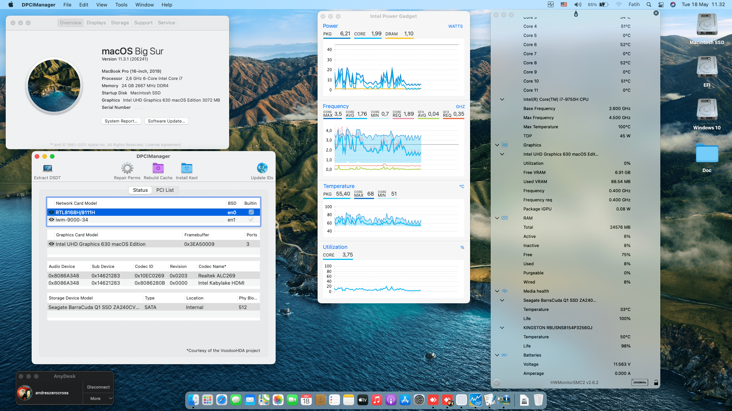Click the Repair Perms gear icon

pyautogui.click(x=127, y=168)
